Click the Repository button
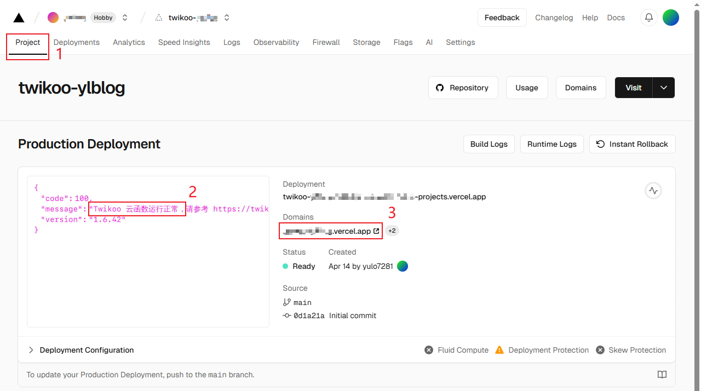Viewport: 701px width, 391px height. tap(463, 88)
